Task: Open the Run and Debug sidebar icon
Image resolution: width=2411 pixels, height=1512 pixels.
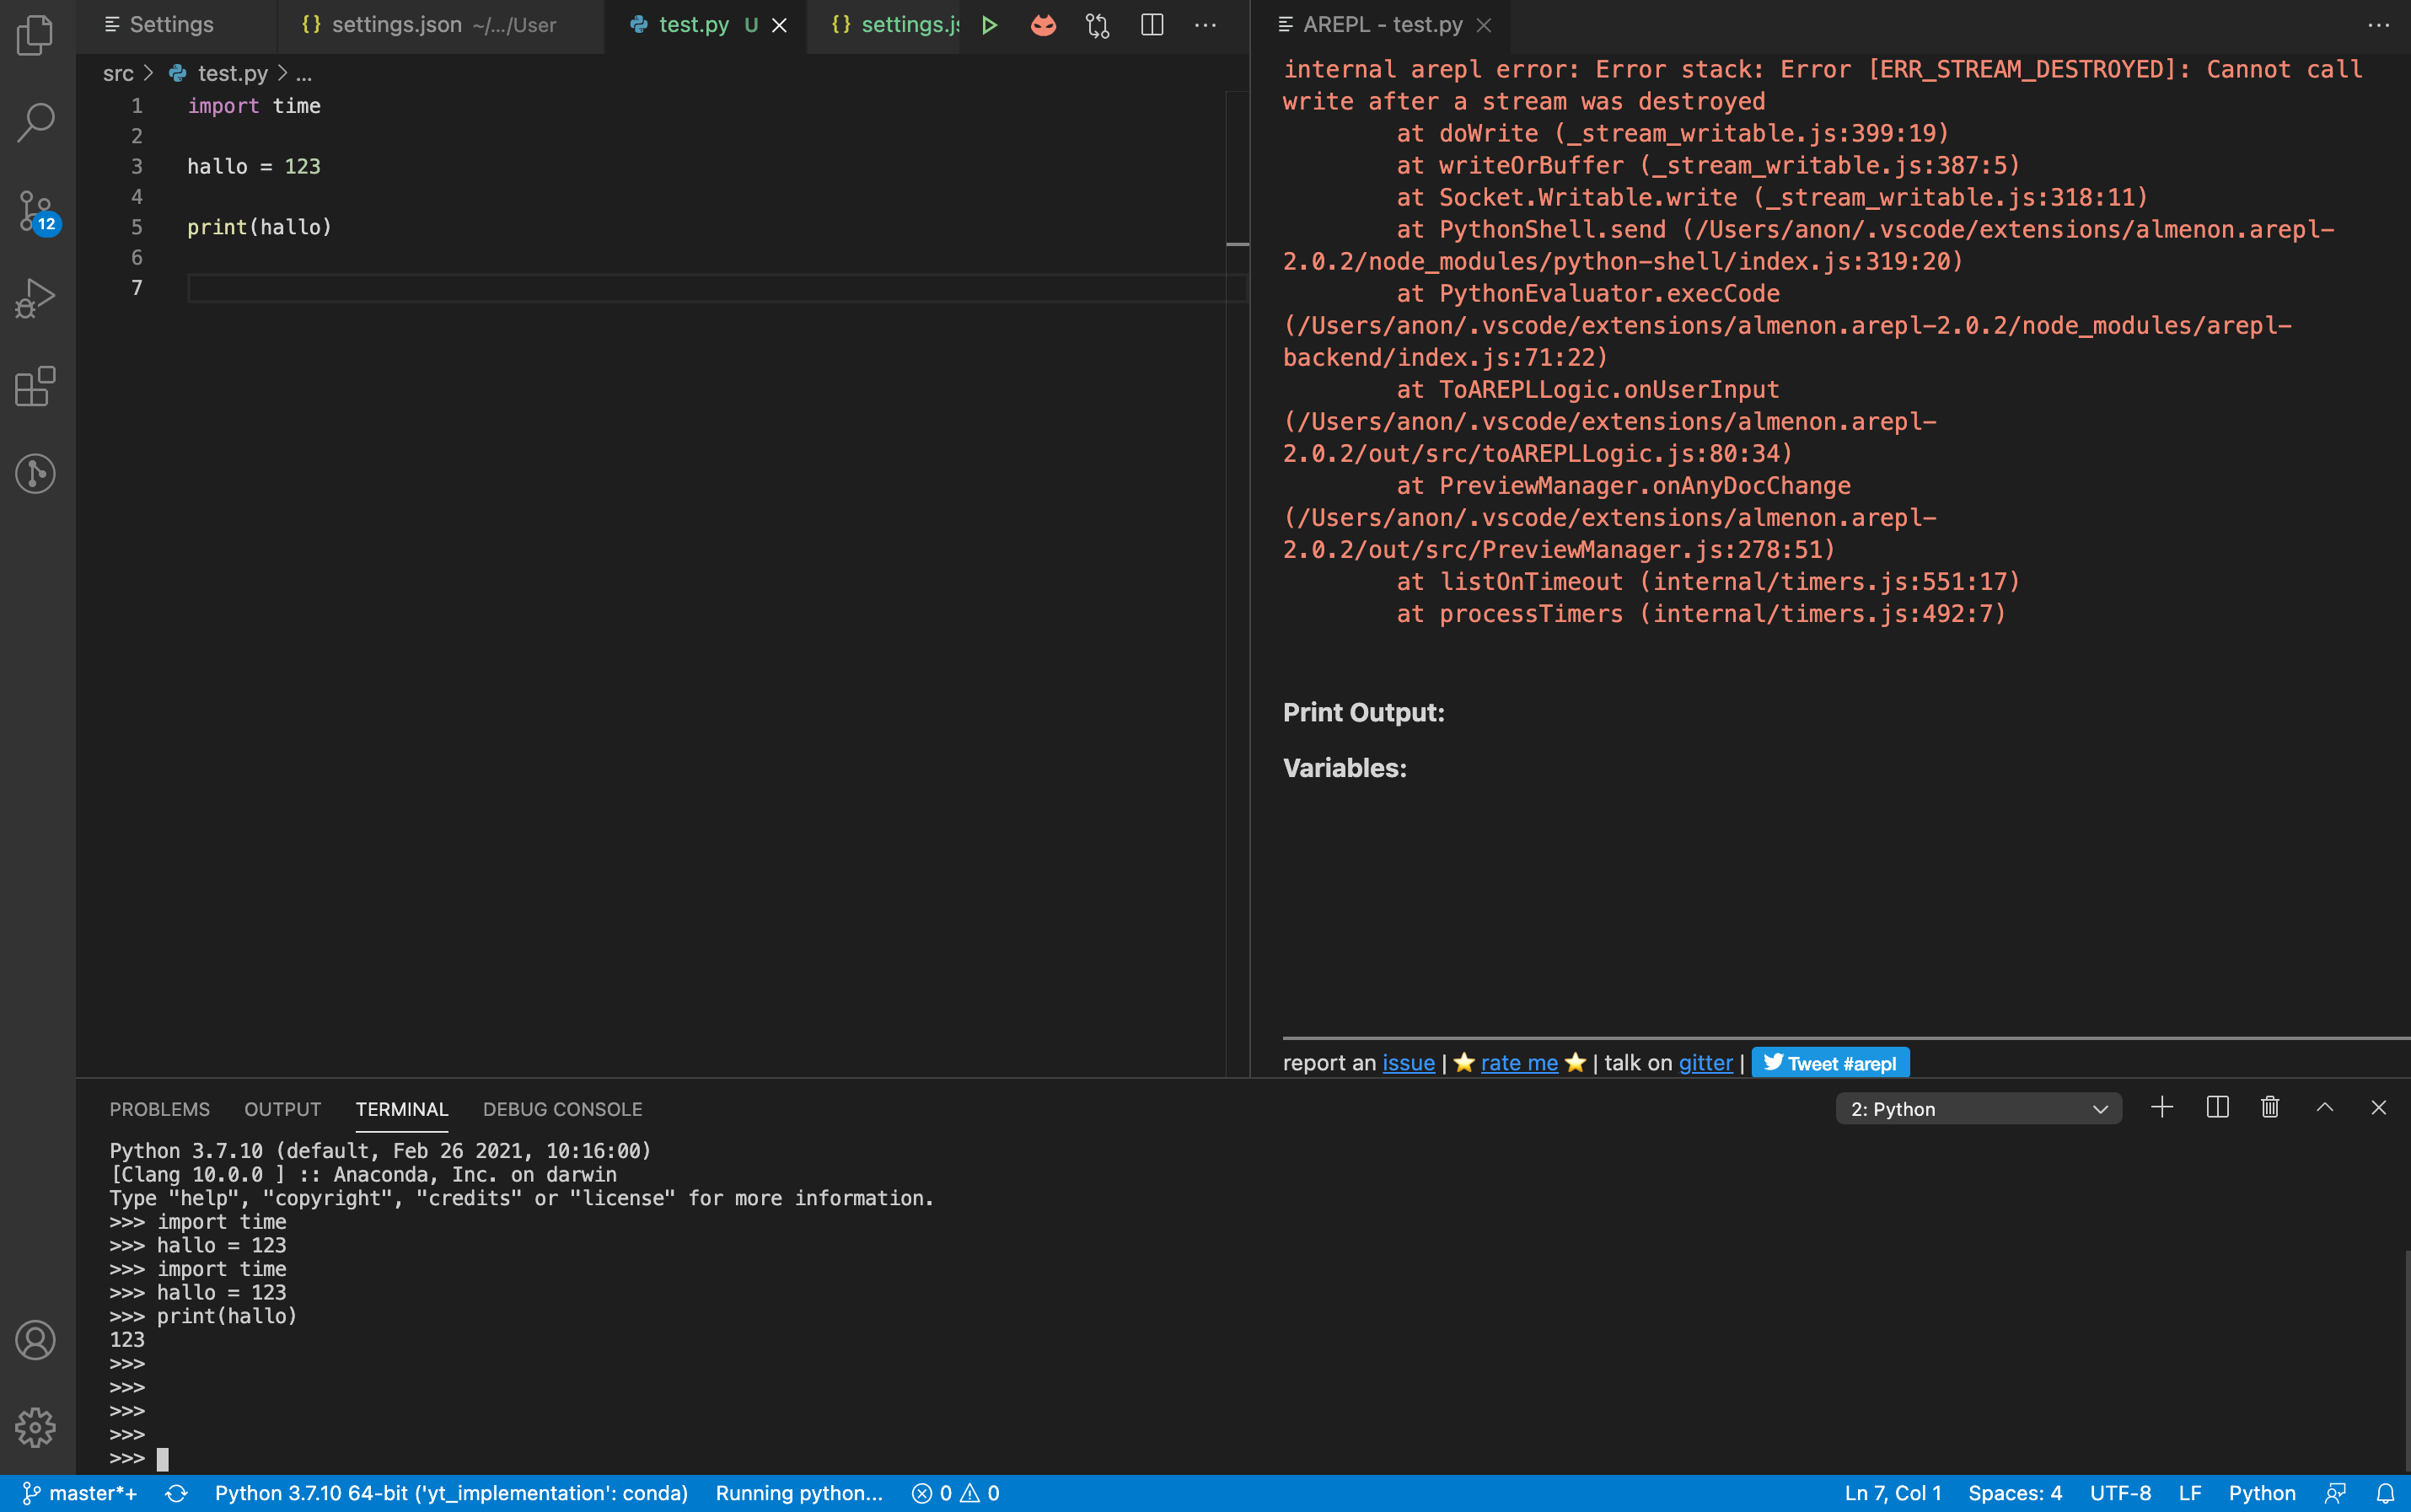Action: [x=36, y=296]
